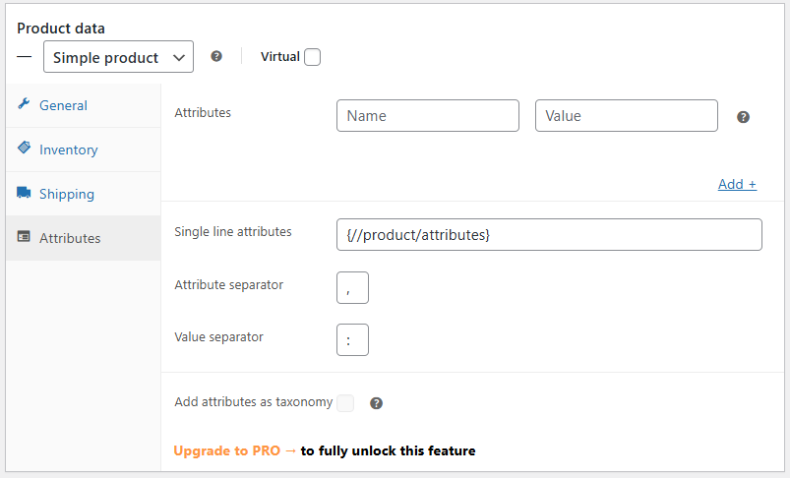790x478 pixels.
Task: Focus the attribute Value input field
Action: [x=626, y=116]
